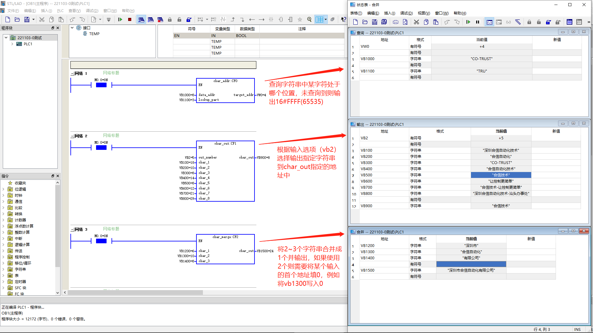The width and height of the screenshot is (593, 333).
Task: Open dropdown arrow beside table view icon
Action: pyautogui.click(x=326, y=20)
